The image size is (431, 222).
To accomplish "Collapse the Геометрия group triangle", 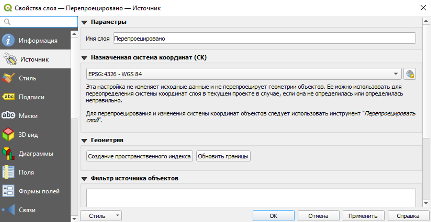I will pyautogui.click(x=84, y=140).
